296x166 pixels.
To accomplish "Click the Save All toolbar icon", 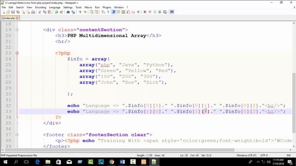I will (18, 12).
